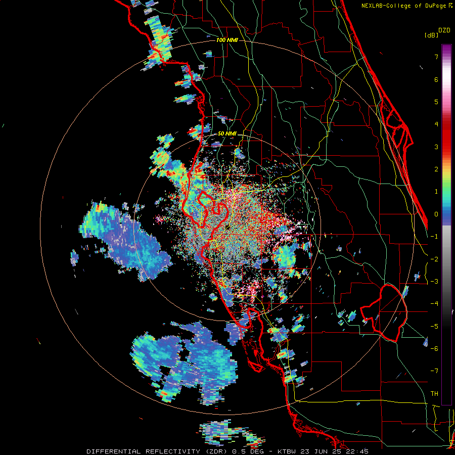
Task: Click the 4 value on color scale
Action: pos(436,124)
